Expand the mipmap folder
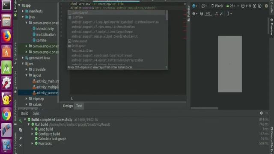Screen dimensions: 274x154 click(x=26, y=99)
